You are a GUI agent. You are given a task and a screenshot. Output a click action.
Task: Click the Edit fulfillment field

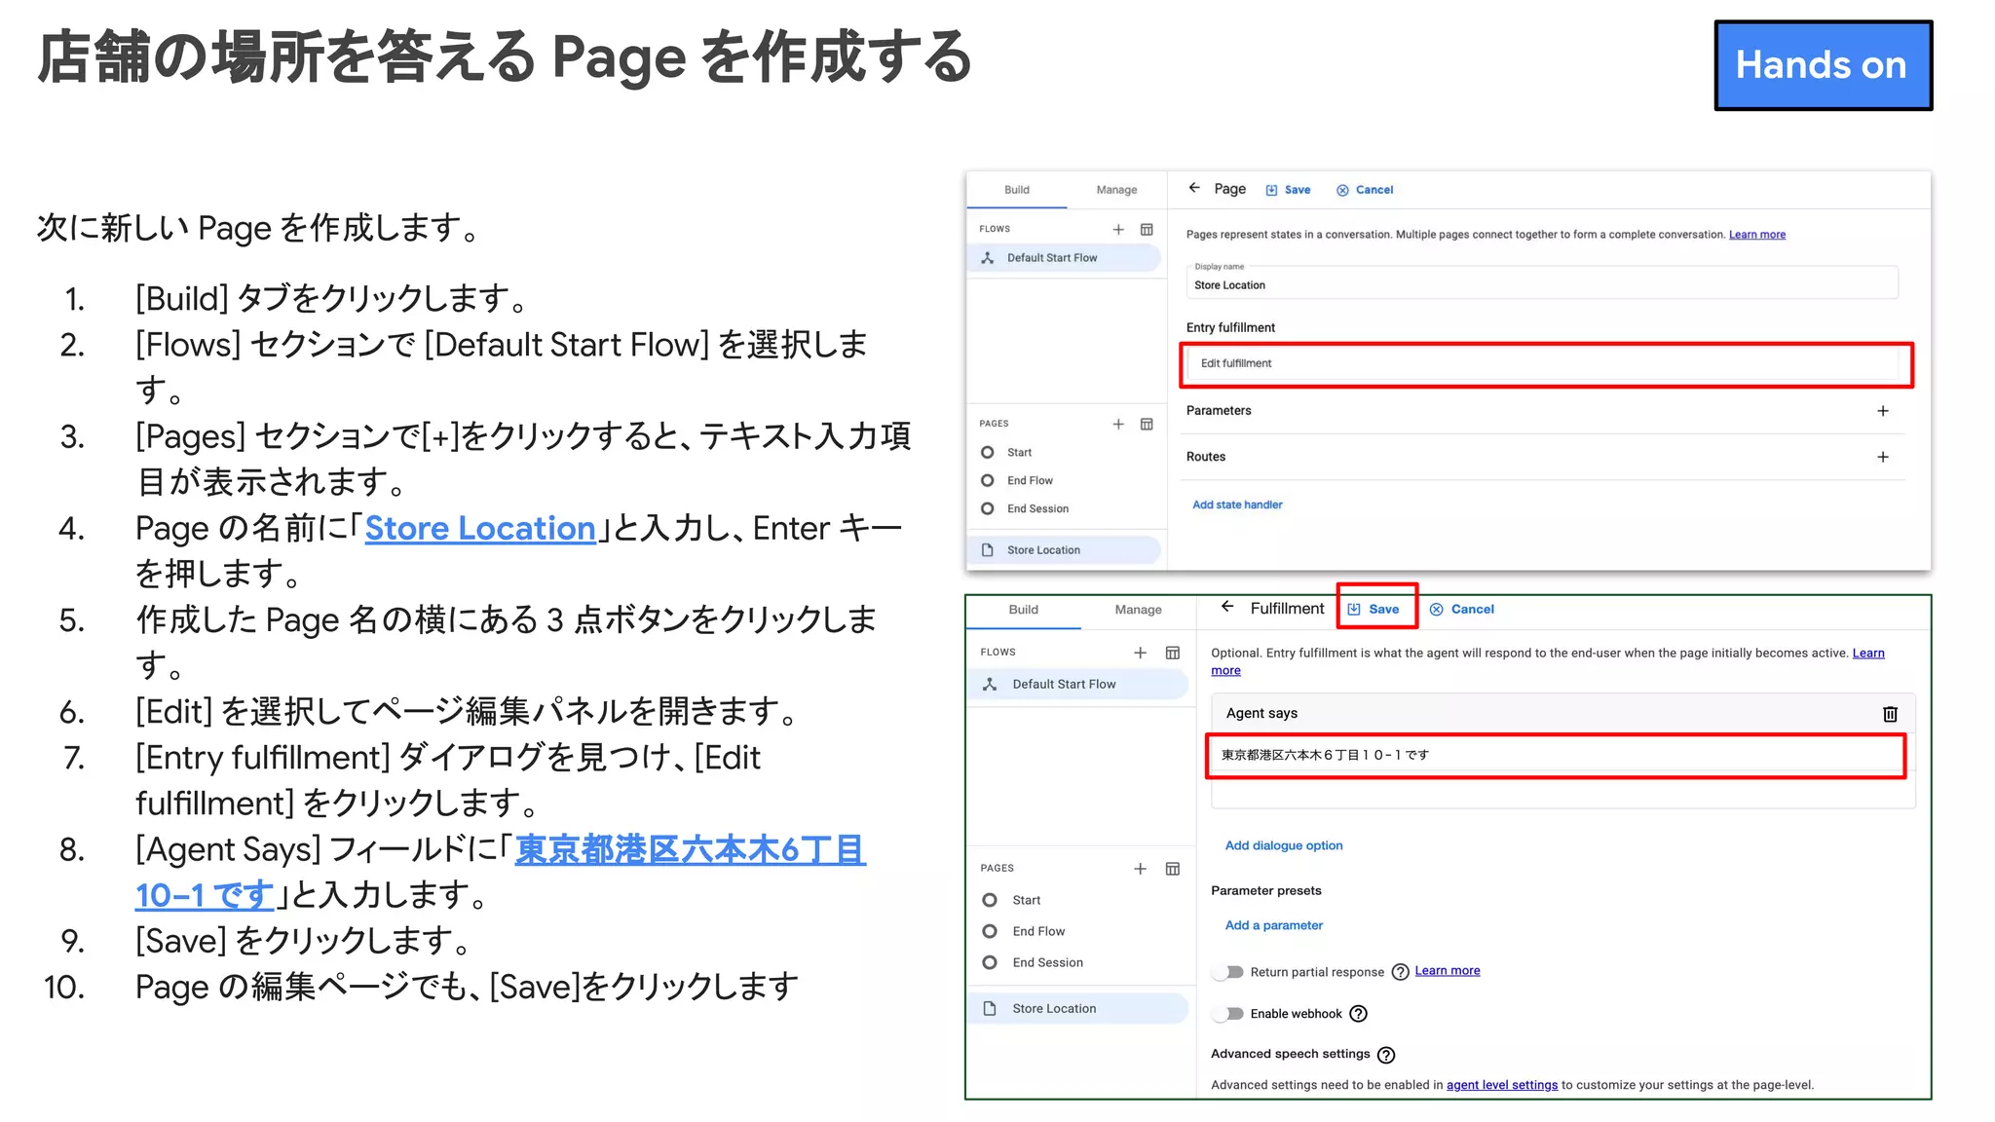(1545, 363)
